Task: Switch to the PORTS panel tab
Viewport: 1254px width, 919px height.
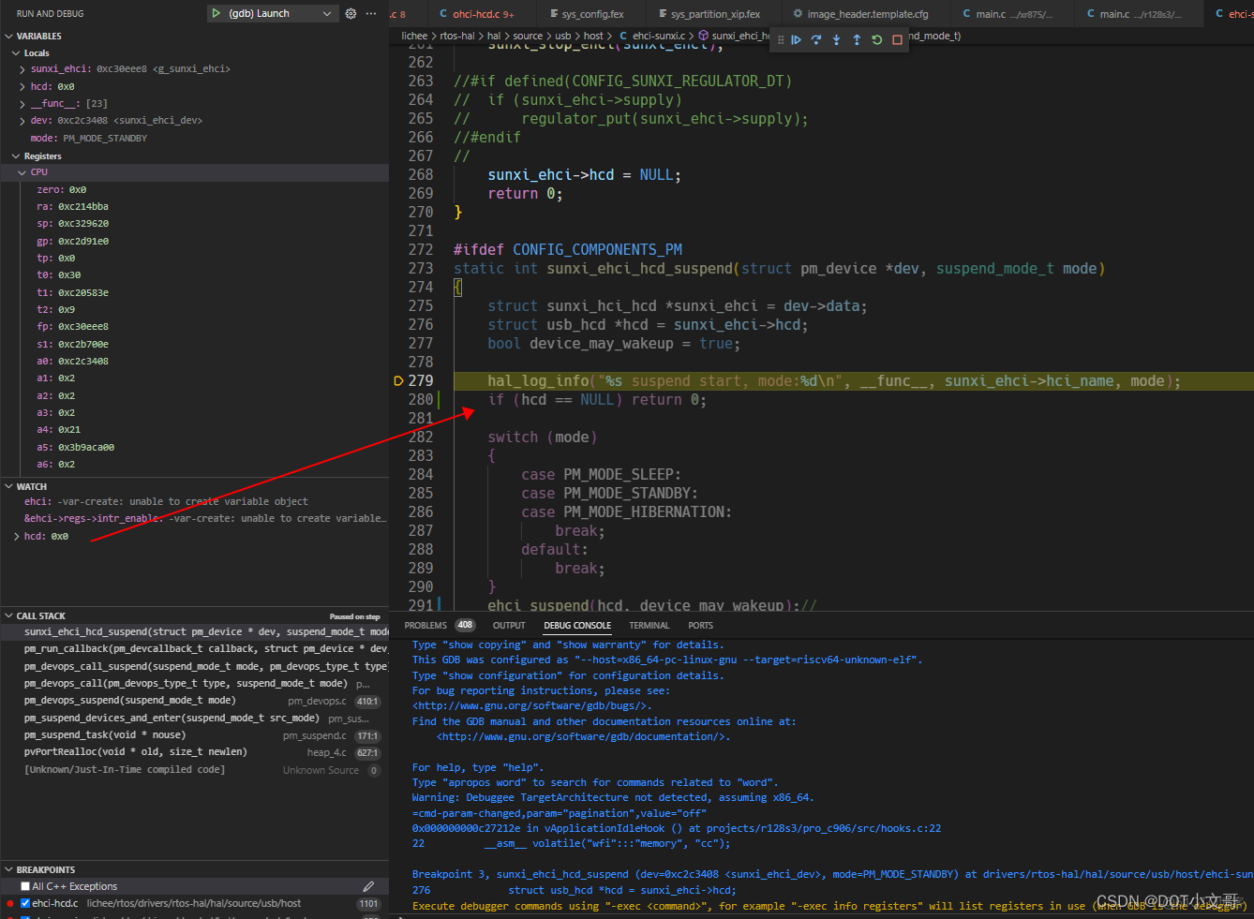Action: [x=700, y=626]
